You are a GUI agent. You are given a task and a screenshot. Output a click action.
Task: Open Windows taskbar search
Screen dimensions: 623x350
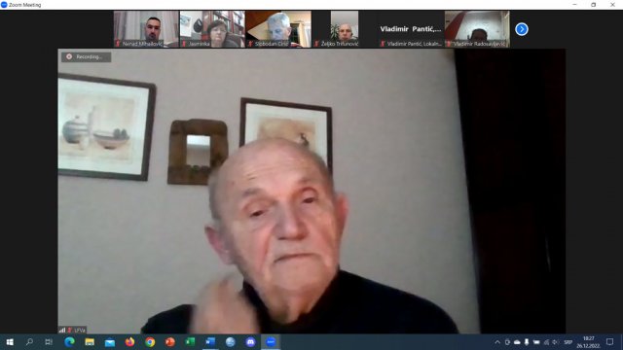coord(29,341)
